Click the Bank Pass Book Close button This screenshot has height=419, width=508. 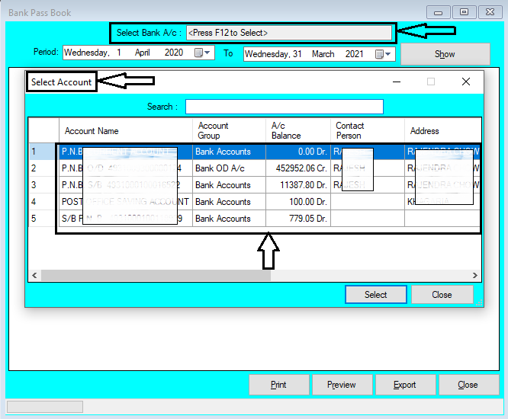(x=468, y=385)
